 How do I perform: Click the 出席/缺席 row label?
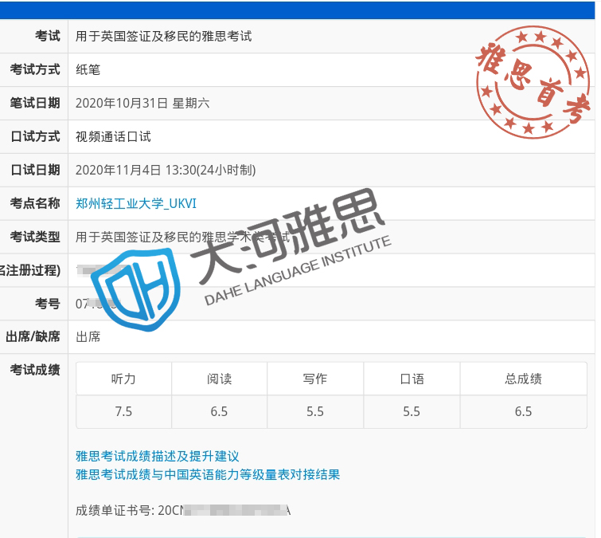pos(33,337)
